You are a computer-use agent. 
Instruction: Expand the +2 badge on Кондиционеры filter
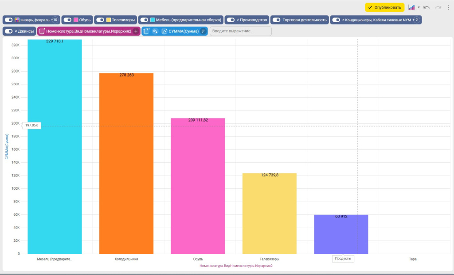pos(415,20)
